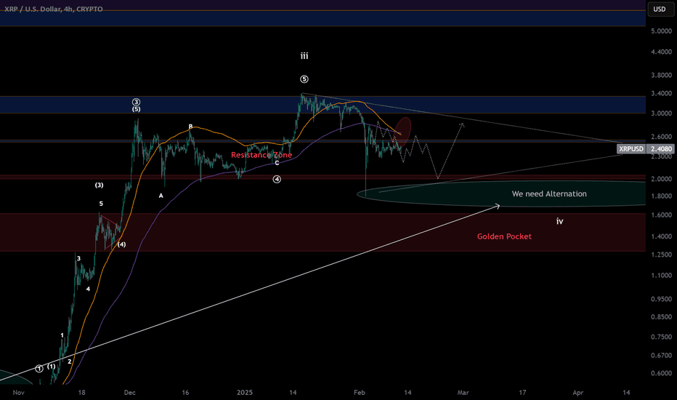Viewport: 677px width, 400px height.
Task: Click the 1.6000 price axis label
Action: coord(662,215)
